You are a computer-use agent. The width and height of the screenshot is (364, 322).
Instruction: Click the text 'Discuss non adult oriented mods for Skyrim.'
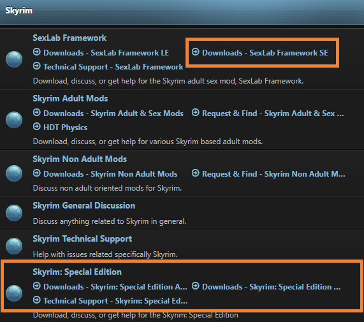[107, 188]
